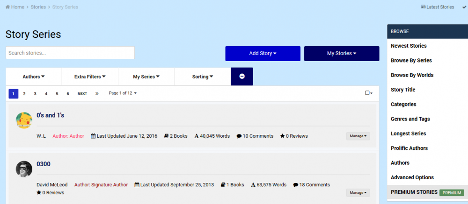The height and width of the screenshot is (204, 468).
Task: Click the reviews star icon for 0's and 1's
Action: [282, 136]
